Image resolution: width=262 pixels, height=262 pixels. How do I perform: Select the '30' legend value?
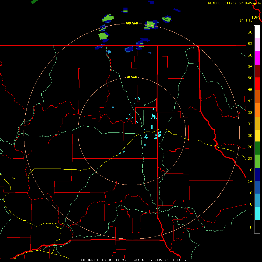pyautogui.click(x=250, y=135)
